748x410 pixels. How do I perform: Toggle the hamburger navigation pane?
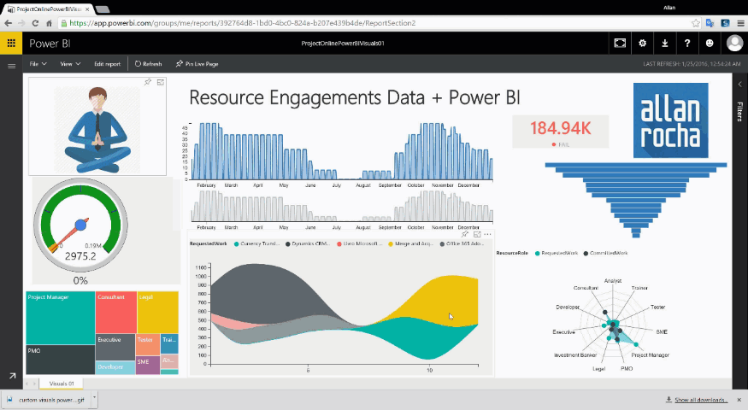[11, 66]
